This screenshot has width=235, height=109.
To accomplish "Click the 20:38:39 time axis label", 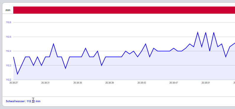I will (x=110, y=83).
